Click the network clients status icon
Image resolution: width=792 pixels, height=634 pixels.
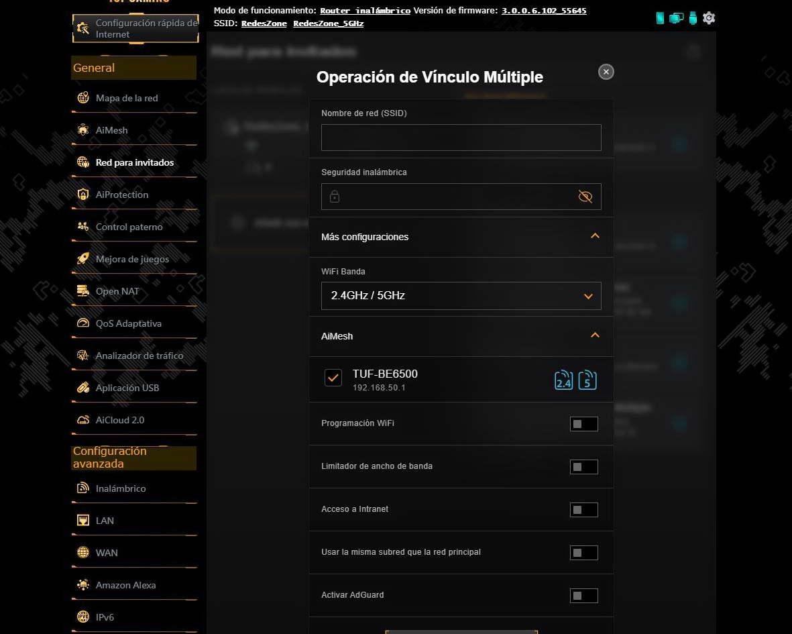676,18
